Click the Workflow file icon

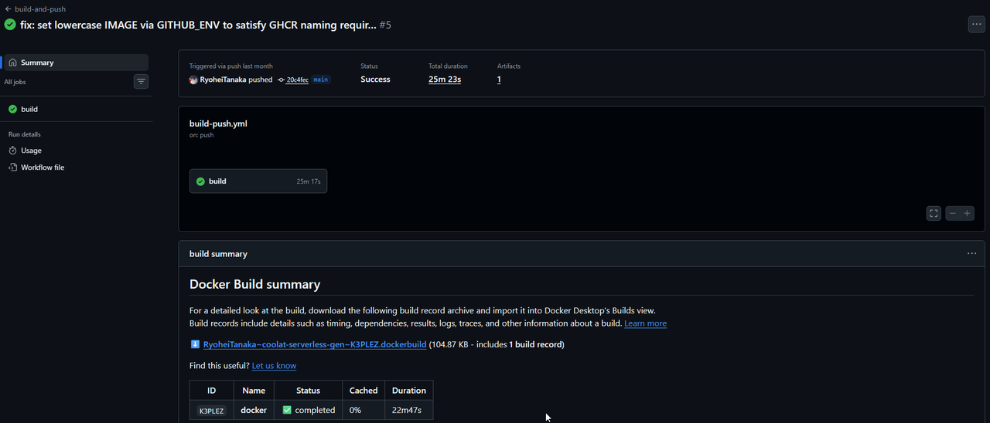pyautogui.click(x=12, y=168)
